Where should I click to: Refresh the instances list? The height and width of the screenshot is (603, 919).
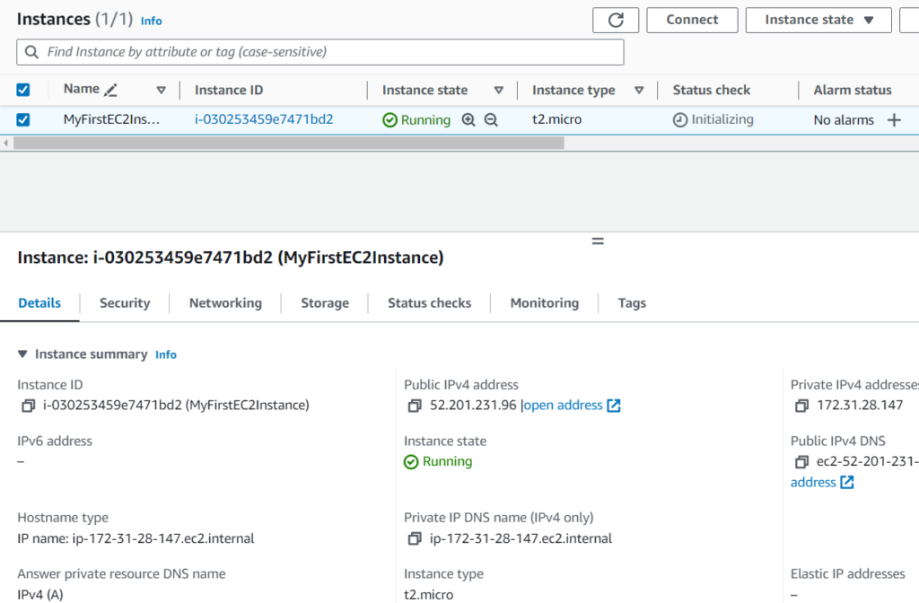616,19
